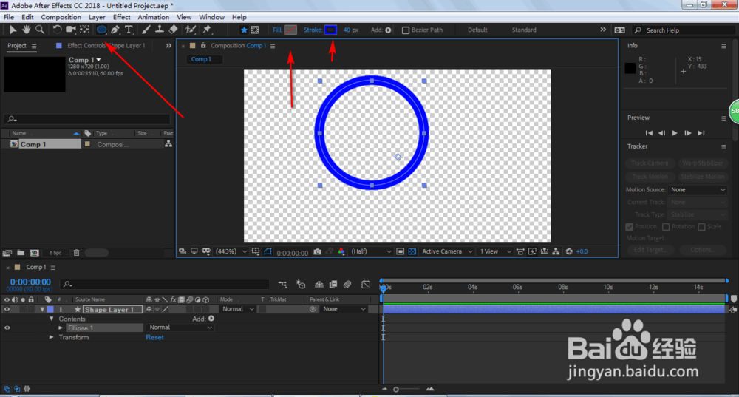This screenshot has height=397, width=739.
Task: Select the Clone Stamp tool
Action: pyautogui.click(x=160, y=30)
